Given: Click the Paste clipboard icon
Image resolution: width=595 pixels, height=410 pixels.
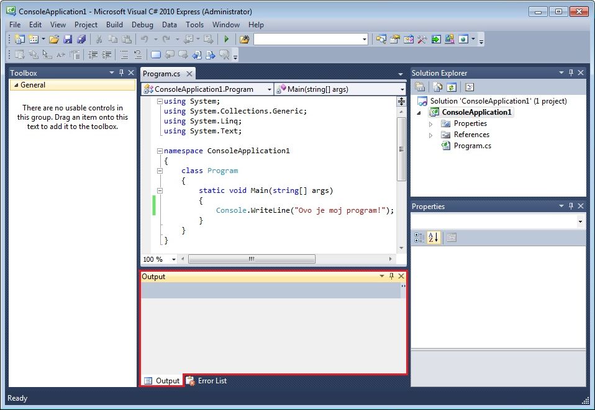Looking at the screenshot, I should pos(127,39).
